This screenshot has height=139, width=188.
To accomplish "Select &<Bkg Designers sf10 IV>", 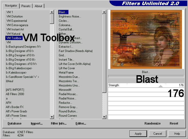I will tap(21, 64).
